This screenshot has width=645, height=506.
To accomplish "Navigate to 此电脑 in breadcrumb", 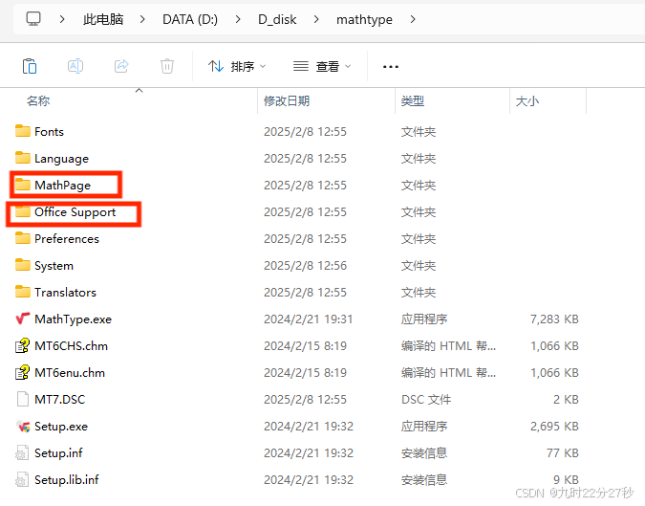I will [x=103, y=19].
